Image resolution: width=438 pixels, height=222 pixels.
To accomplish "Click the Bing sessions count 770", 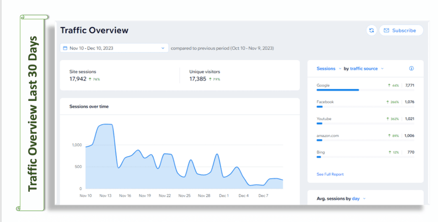I will point(411,152).
